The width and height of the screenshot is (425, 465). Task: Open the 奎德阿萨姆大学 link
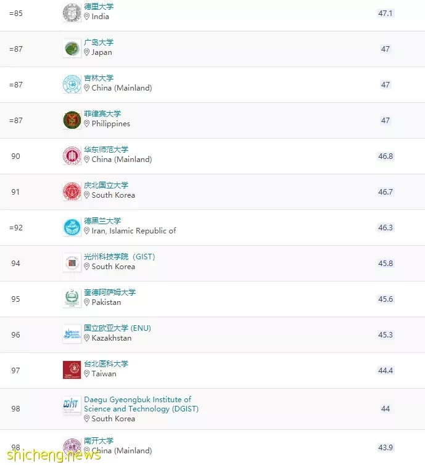click(x=110, y=293)
